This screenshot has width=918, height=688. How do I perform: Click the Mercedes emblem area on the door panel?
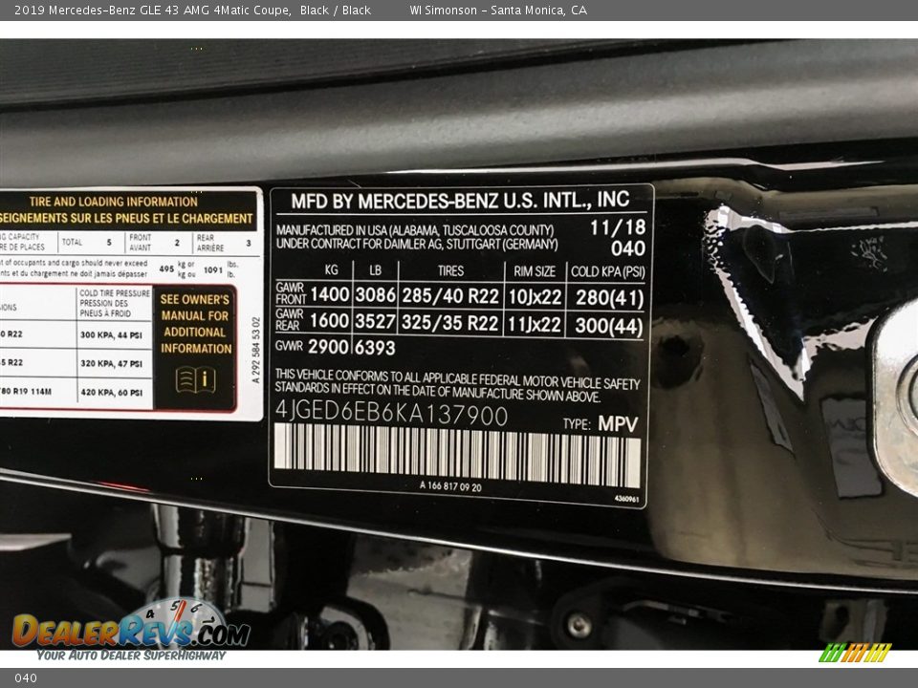[872, 253]
